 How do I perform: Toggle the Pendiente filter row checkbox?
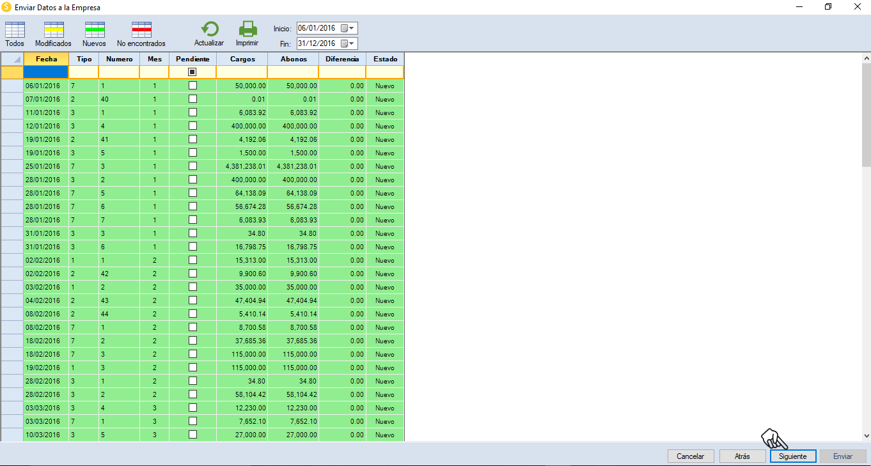(192, 72)
